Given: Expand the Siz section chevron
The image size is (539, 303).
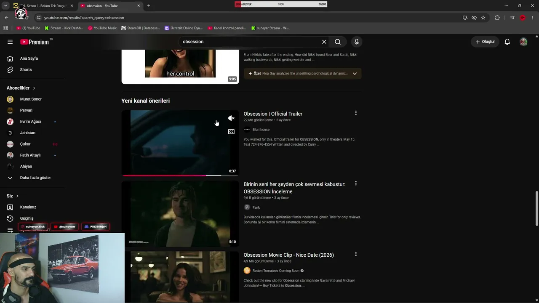Looking at the screenshot, I should click(17, 196).
